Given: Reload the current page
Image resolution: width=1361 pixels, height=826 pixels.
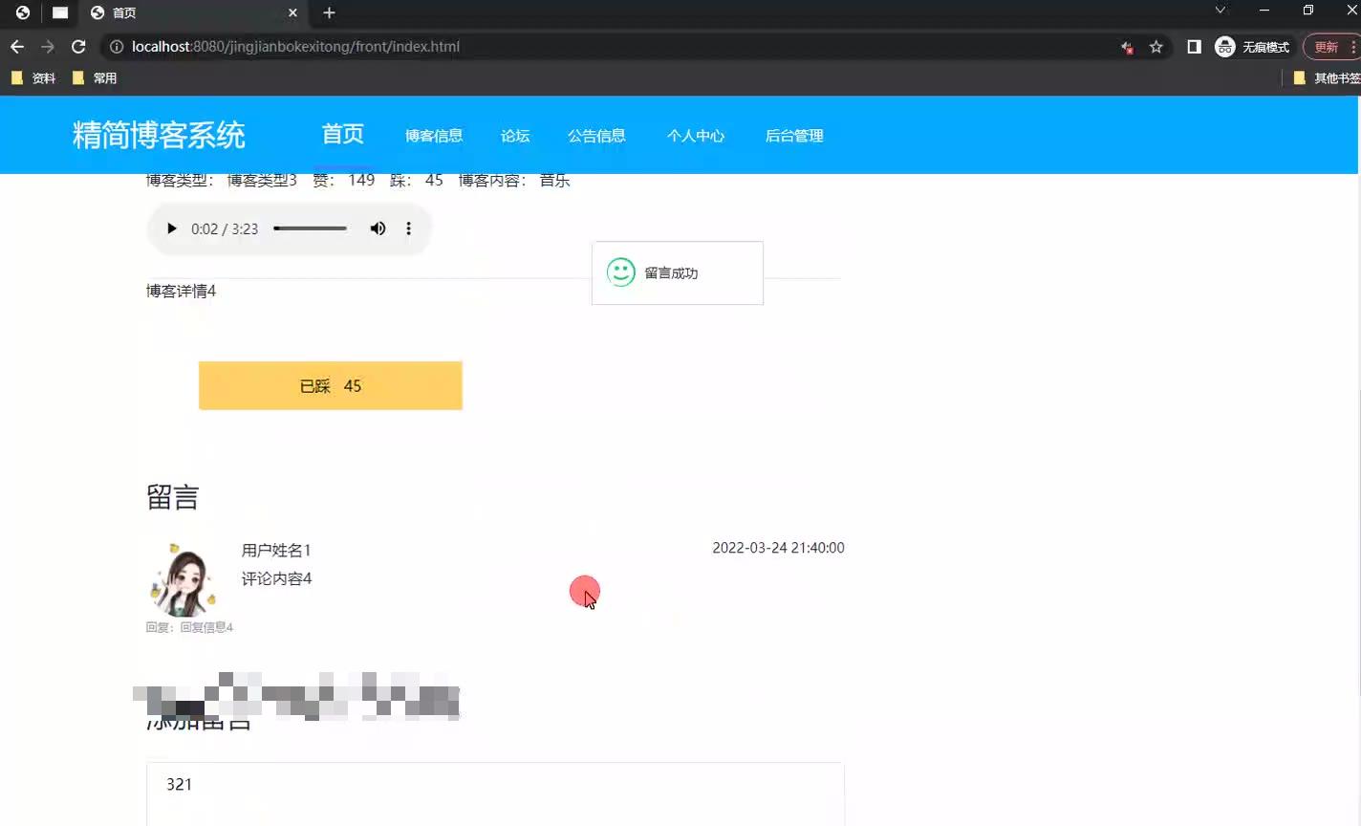Looking at the screenshot, I should point(78,46).
